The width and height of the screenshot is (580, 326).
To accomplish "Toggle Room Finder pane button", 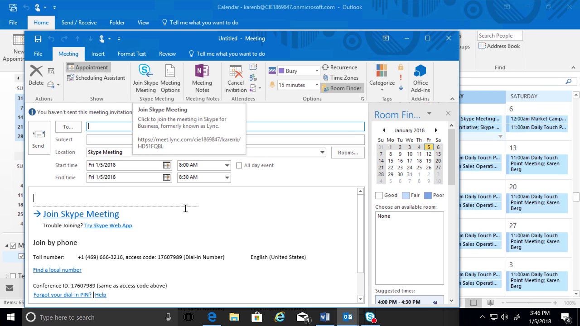I will 342,88.
